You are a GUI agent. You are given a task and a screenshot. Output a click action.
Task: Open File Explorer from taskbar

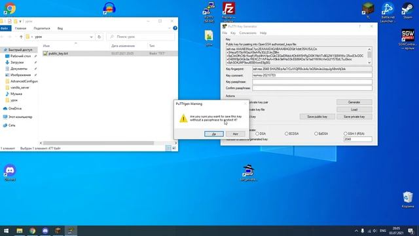[19, 231]
